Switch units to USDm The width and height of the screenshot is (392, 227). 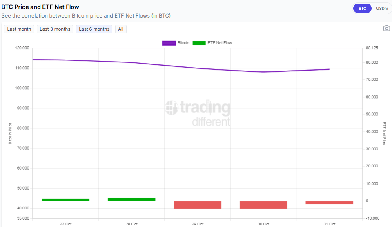[382, 8]
